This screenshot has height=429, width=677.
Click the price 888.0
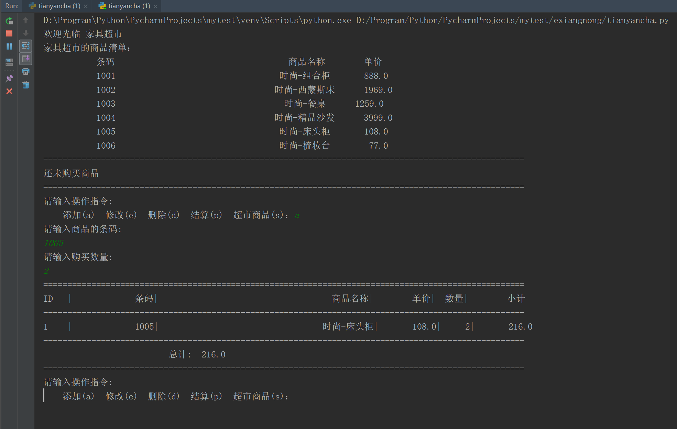(x=376, y=76)
